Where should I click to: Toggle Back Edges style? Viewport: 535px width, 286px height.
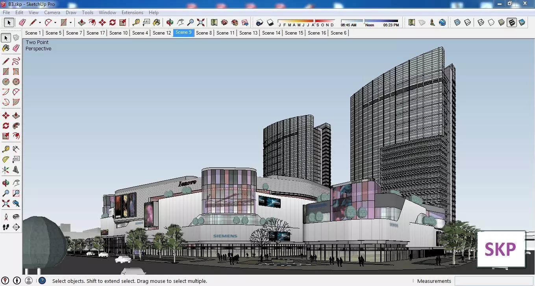(467, 22)
